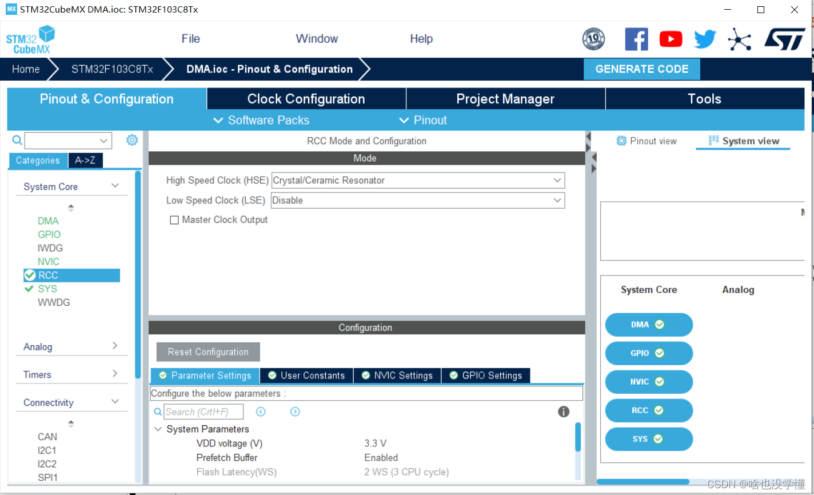Collapse the System Core category
The width and height of the screenshot is (814, 495).
point(115,186)
